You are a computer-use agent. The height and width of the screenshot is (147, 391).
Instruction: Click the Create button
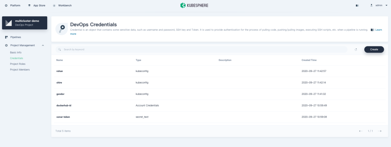click(374, 49)
